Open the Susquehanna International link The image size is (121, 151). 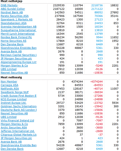coord(19,30)
